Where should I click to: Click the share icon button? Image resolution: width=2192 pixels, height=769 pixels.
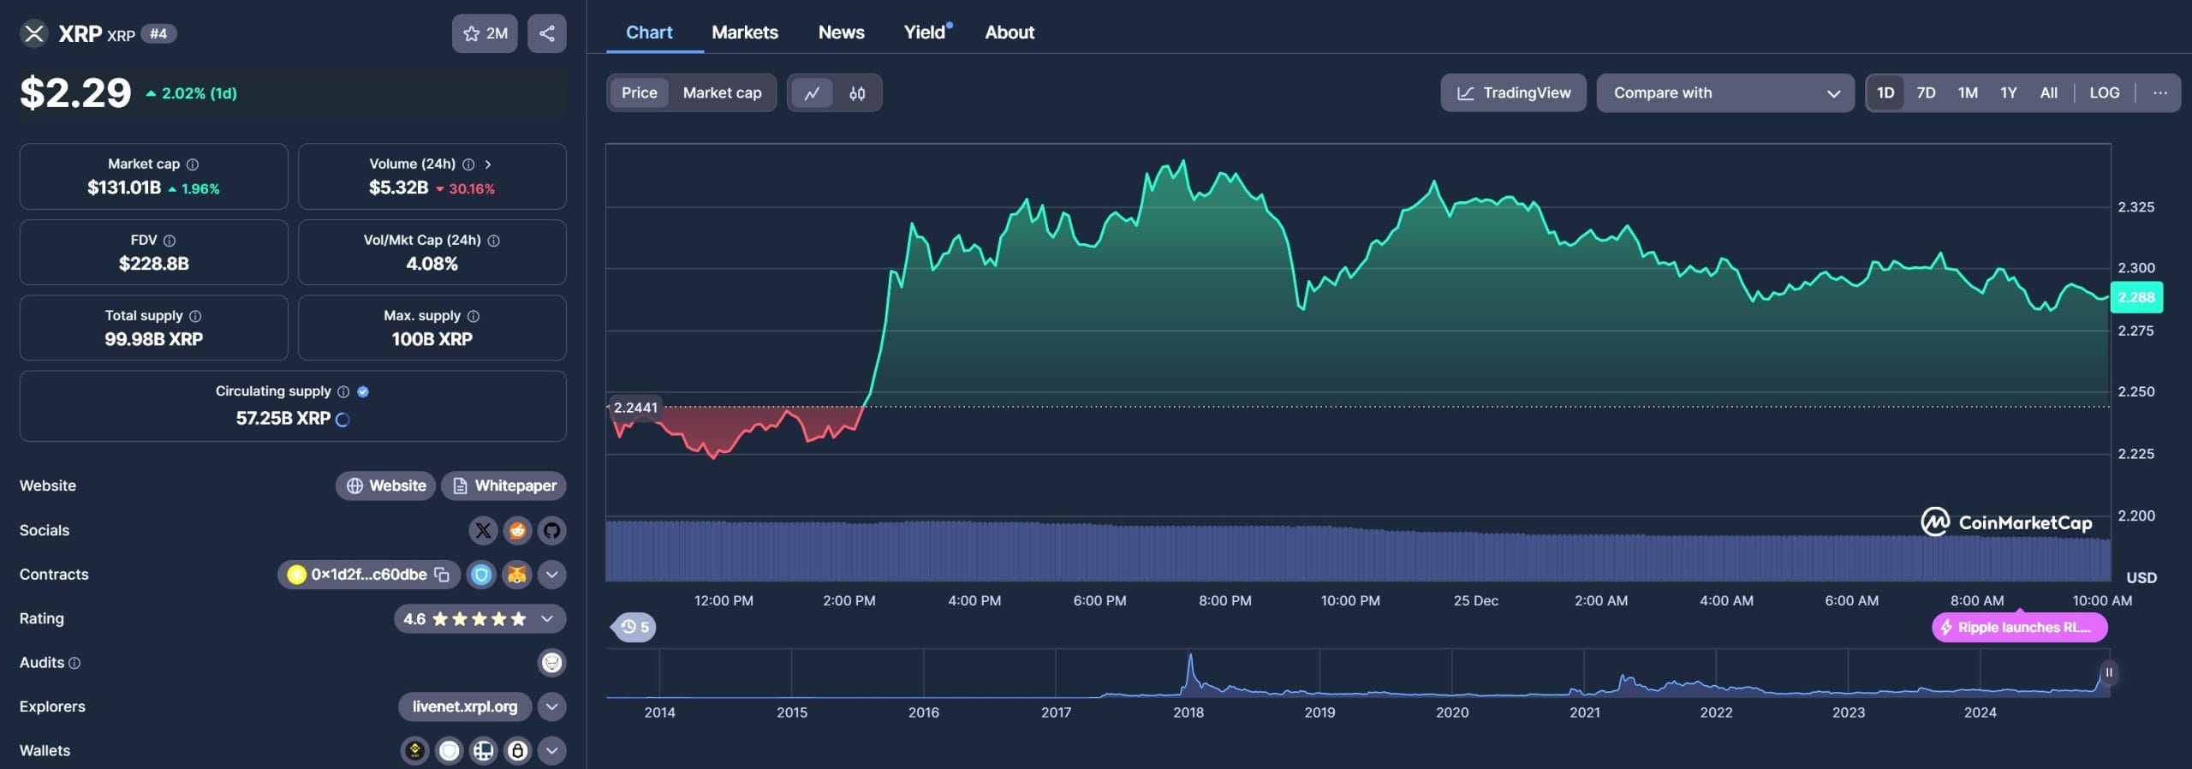point(547,33)
